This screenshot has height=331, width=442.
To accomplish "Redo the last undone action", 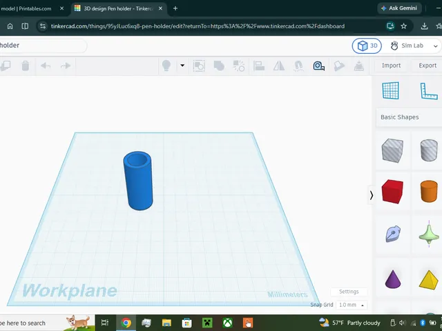I will (66, 66).
